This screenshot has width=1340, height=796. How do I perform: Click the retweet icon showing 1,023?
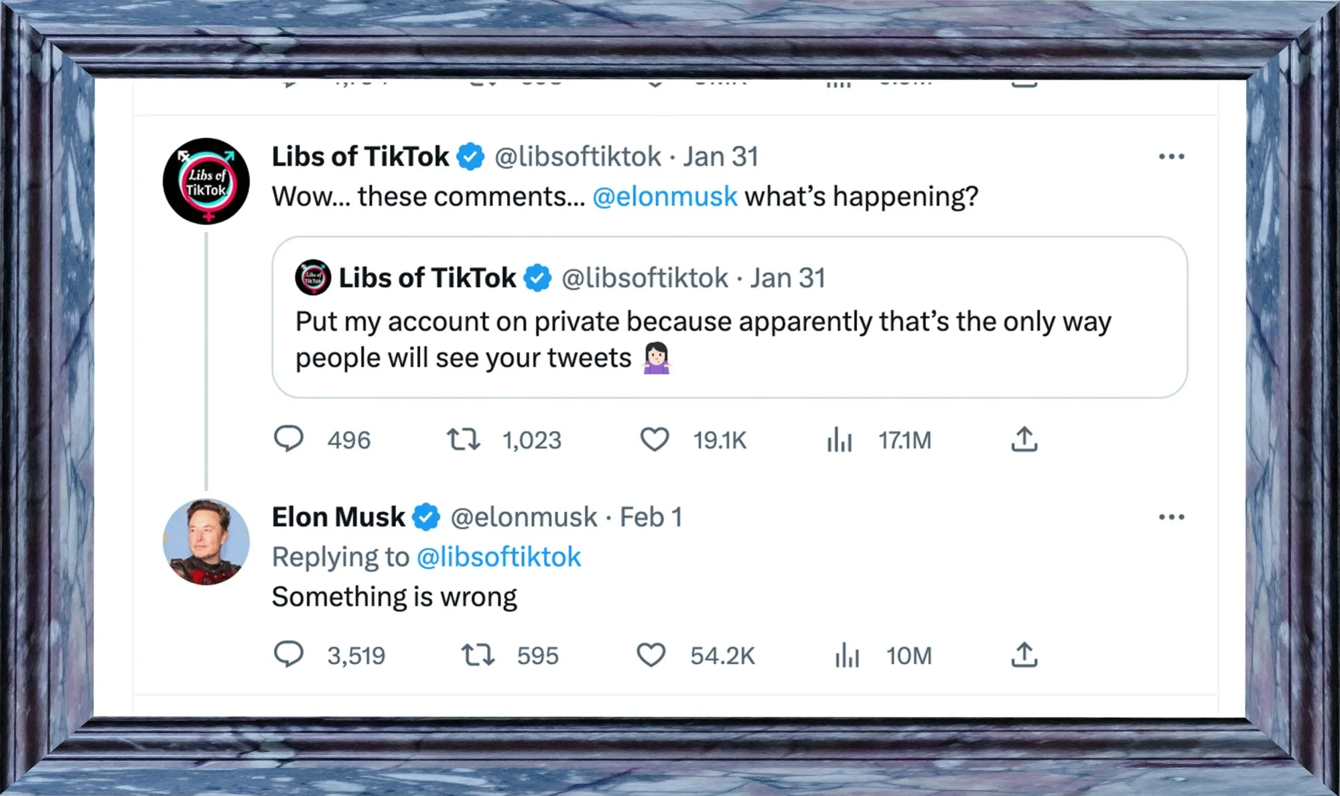[464, 440]
